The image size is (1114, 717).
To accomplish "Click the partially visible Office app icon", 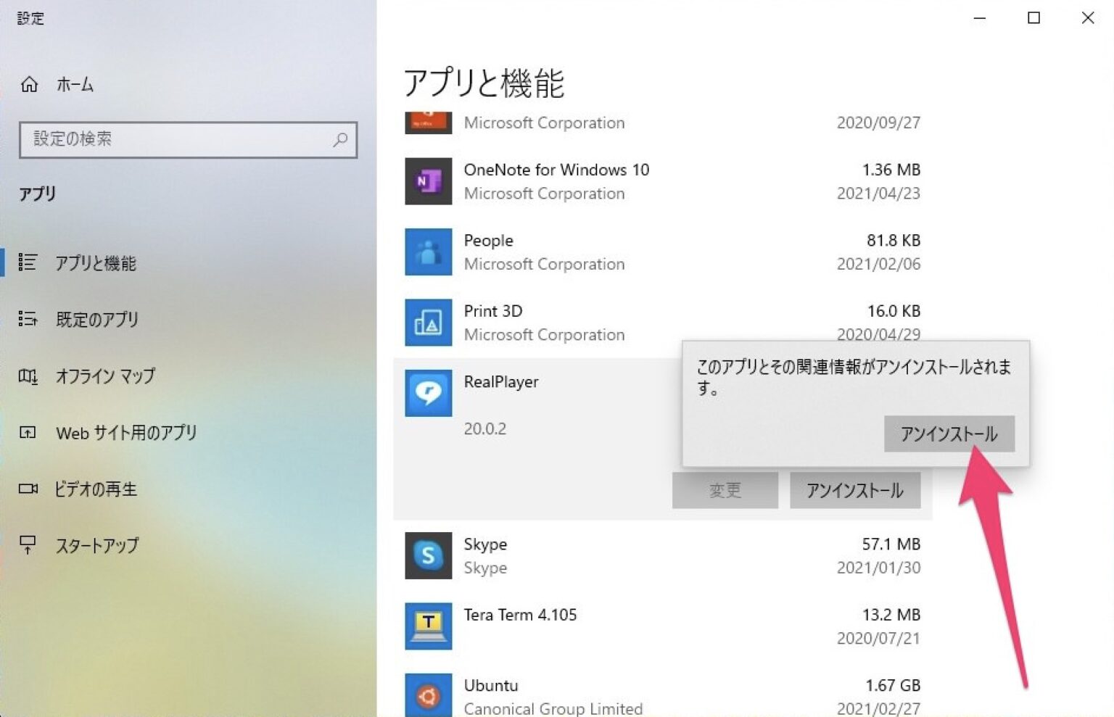I will click(x=428, y=123).
